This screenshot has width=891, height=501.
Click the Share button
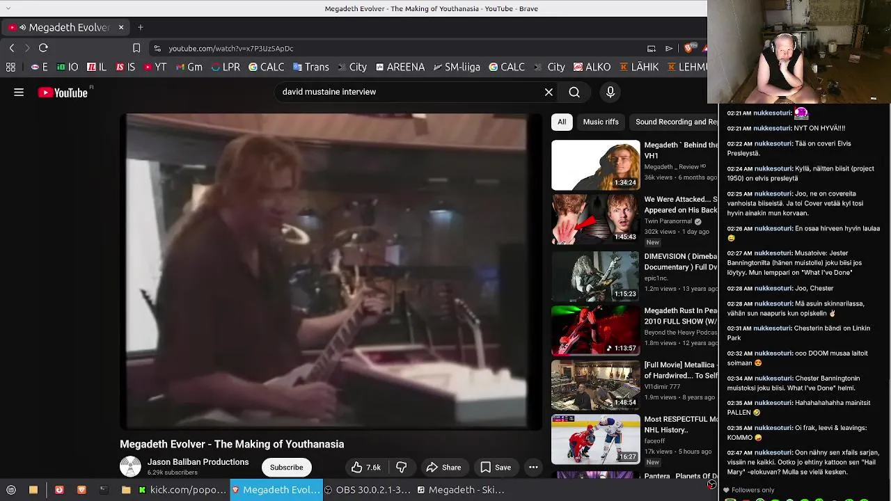(443, 468)
